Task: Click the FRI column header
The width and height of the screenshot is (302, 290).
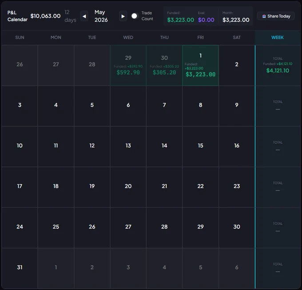Action: click(200, 38)
